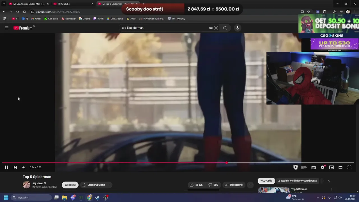Install app icon in address bar
The image size is (359, 202).
(302, 12)
